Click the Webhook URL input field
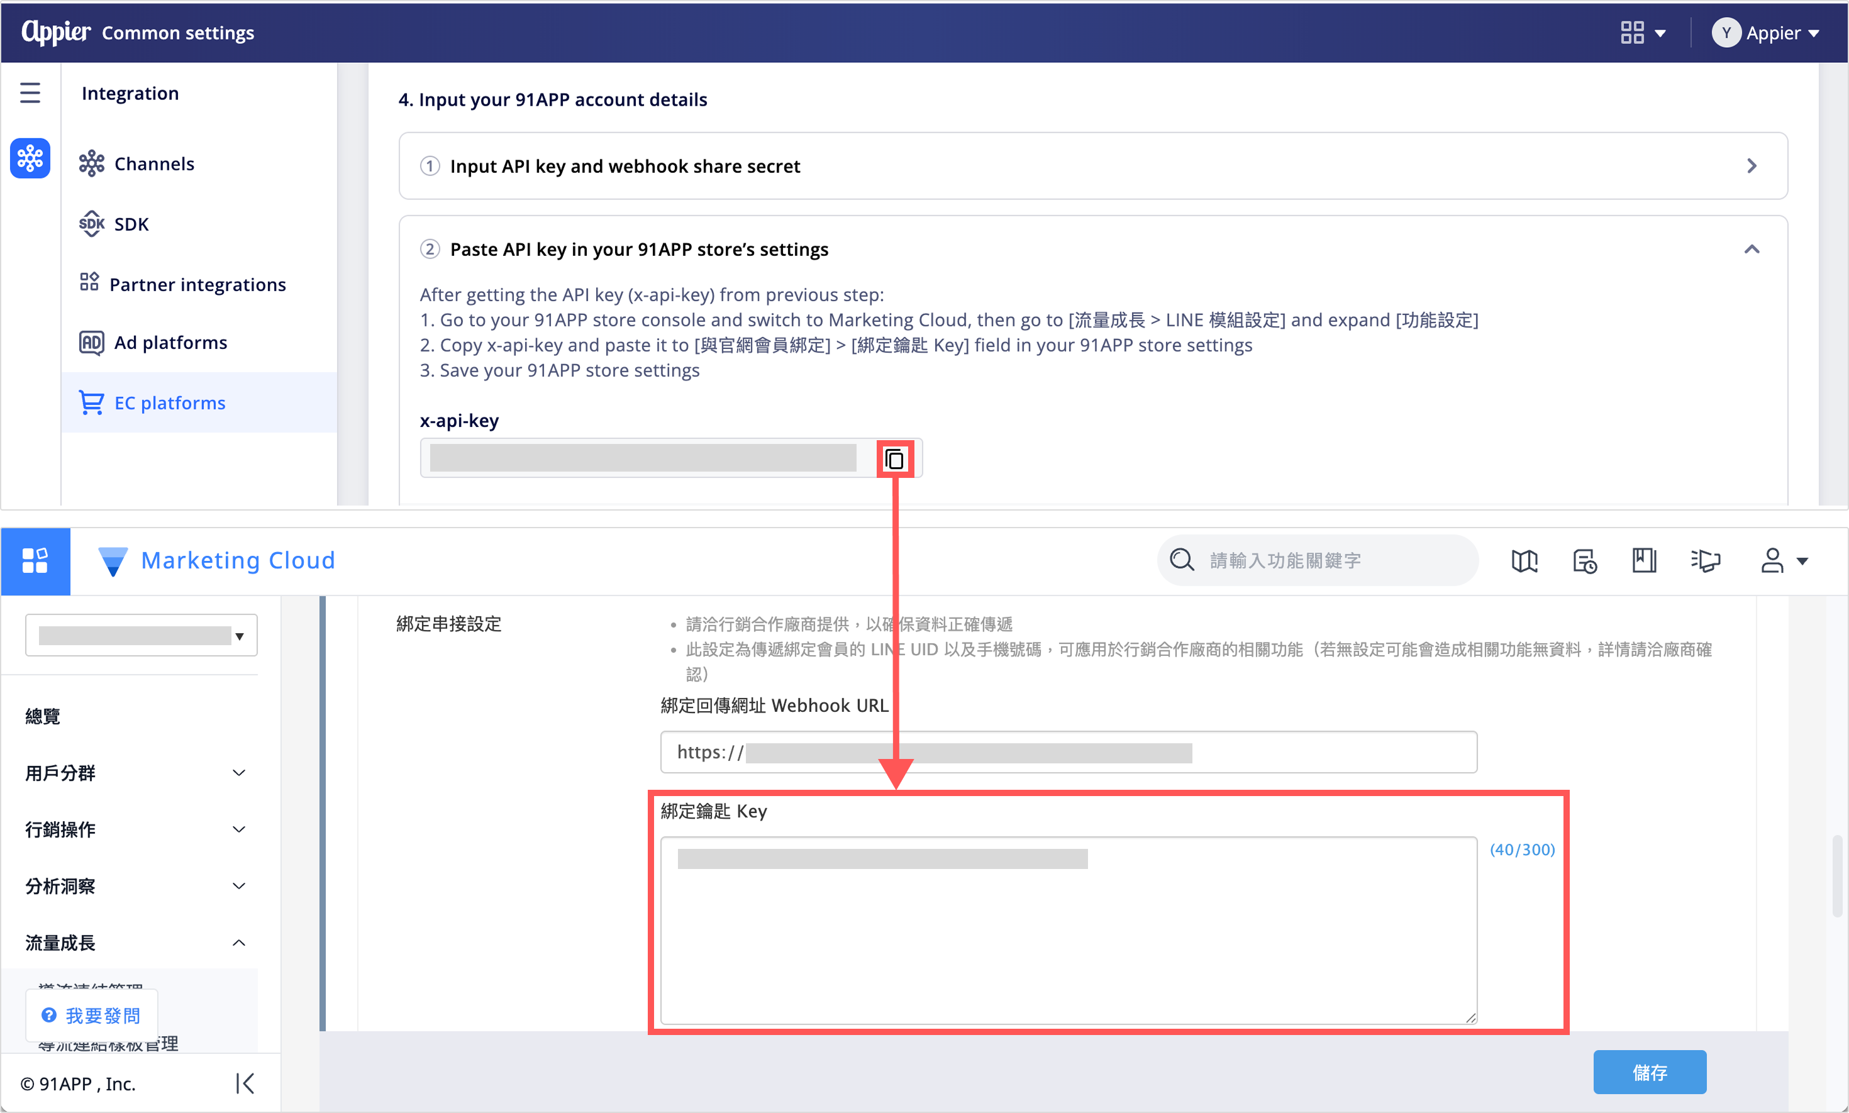Screen dimensions: 1849x1113 click(1068, 752)
